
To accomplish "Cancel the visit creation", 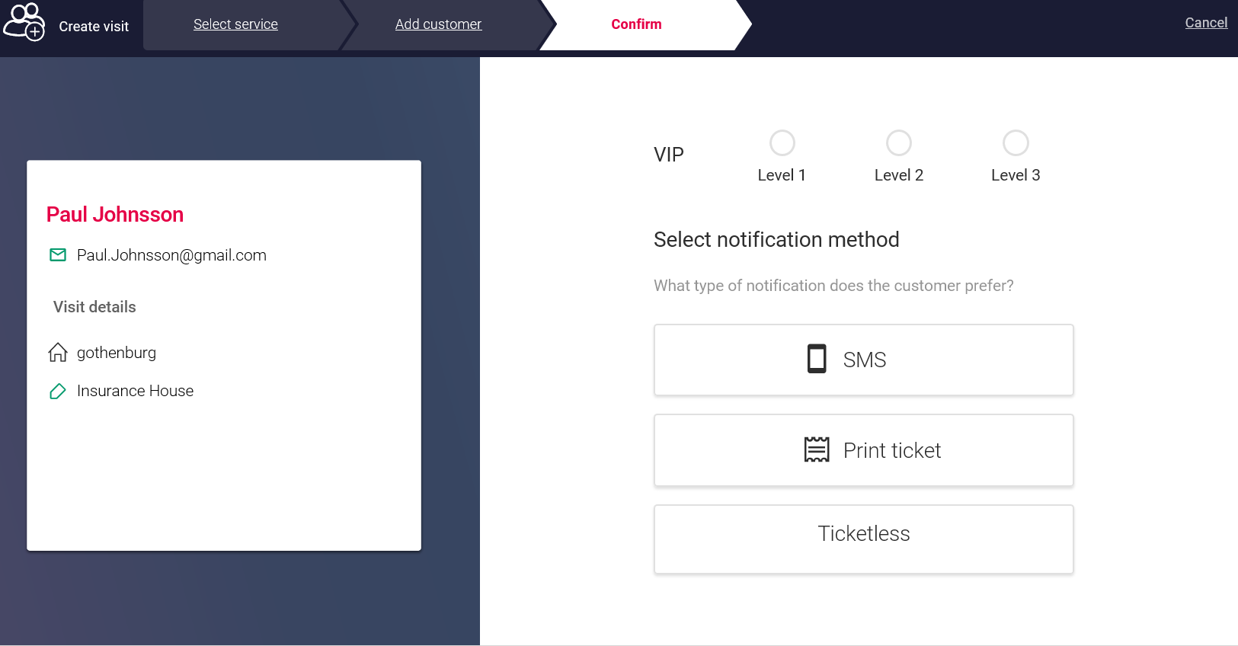I will (x=1206, y=23).
